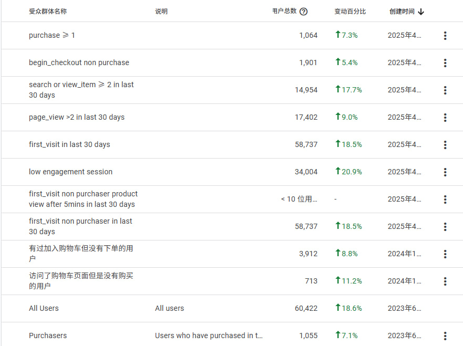
Task: Open three-dot menu for page_view >2 row
Action: pyautogui.click(x=445, y=118)
